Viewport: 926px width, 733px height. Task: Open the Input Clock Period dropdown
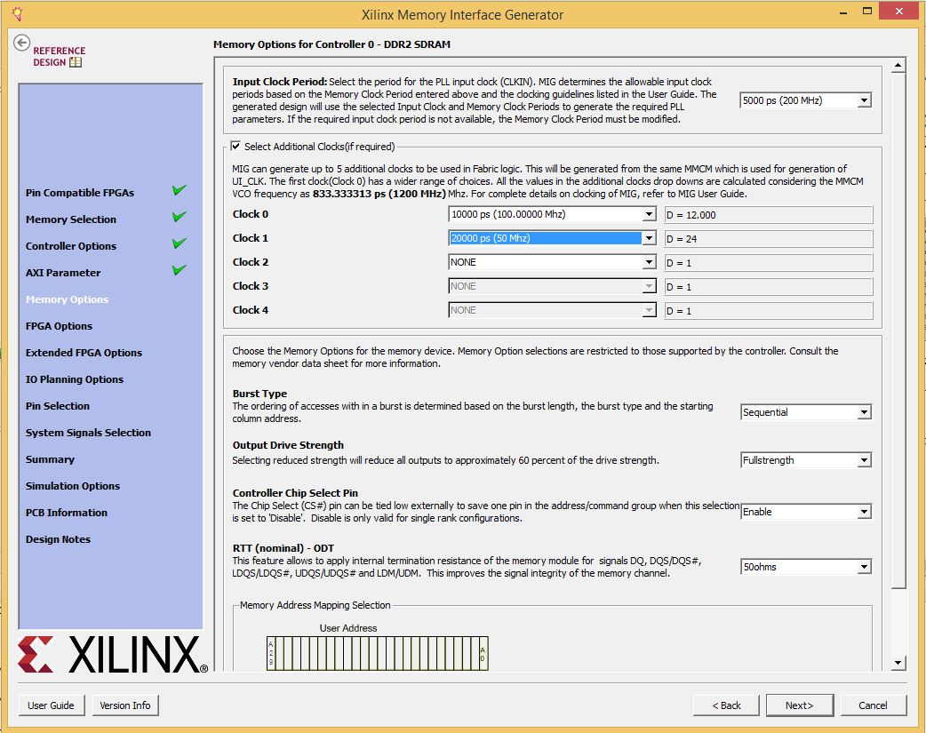[x=805, y=100]
